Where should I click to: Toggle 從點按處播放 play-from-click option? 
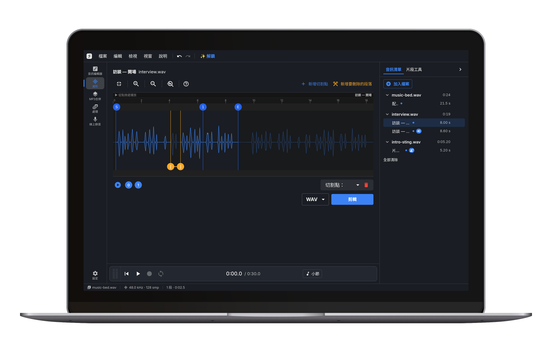(126, 95)
